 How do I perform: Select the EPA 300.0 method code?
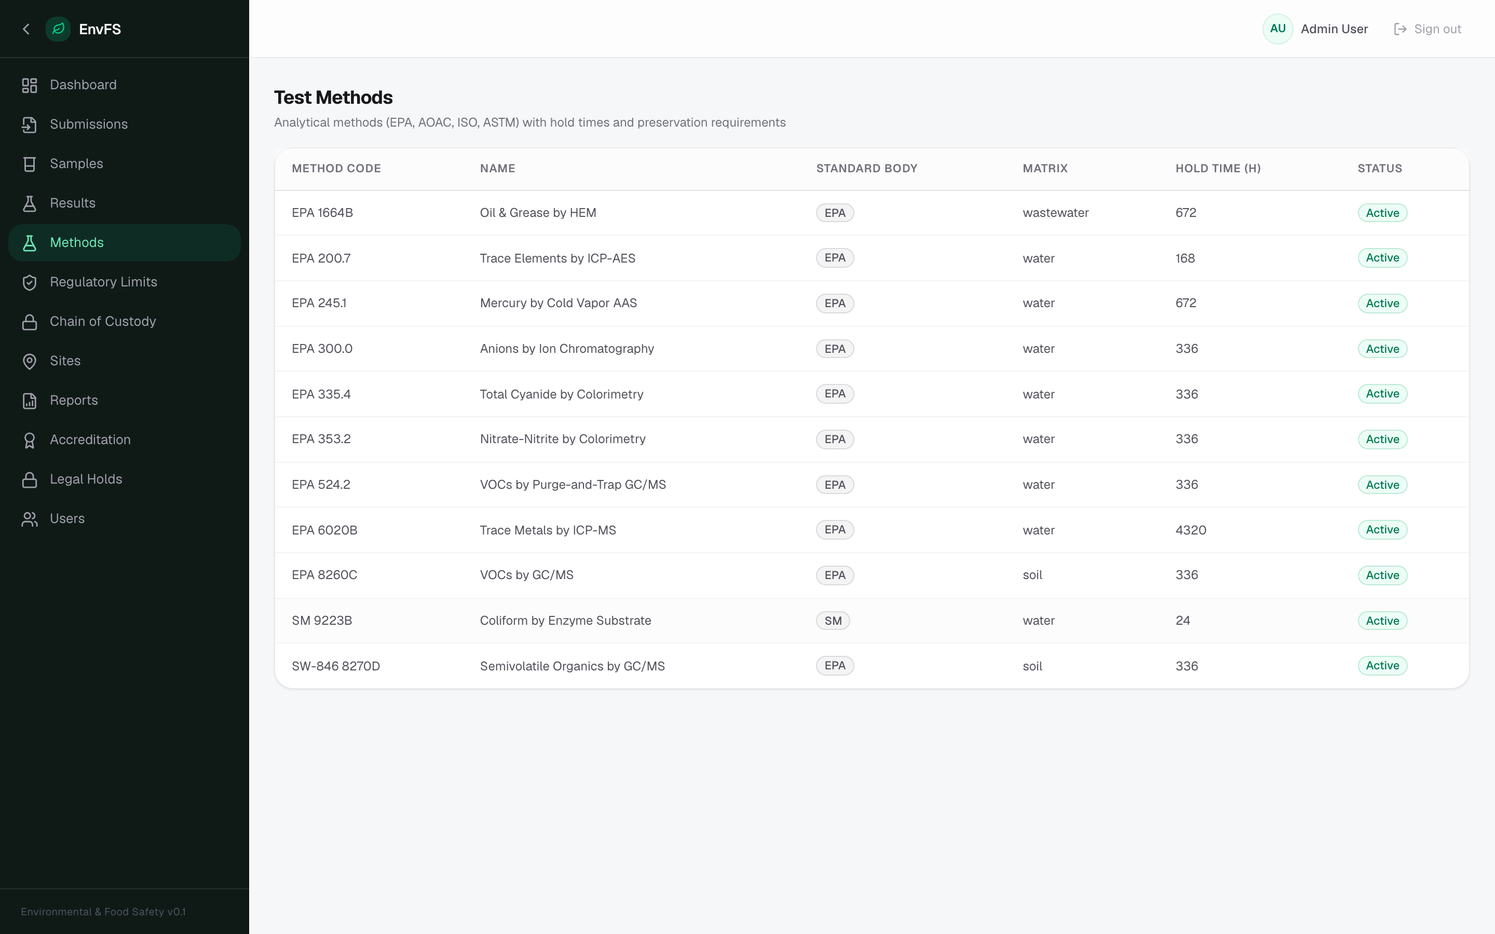click(322, 349)
